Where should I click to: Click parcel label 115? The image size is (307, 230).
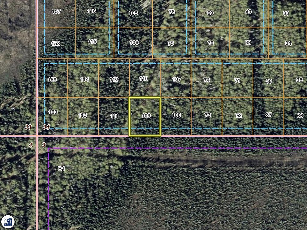[92, 42]
